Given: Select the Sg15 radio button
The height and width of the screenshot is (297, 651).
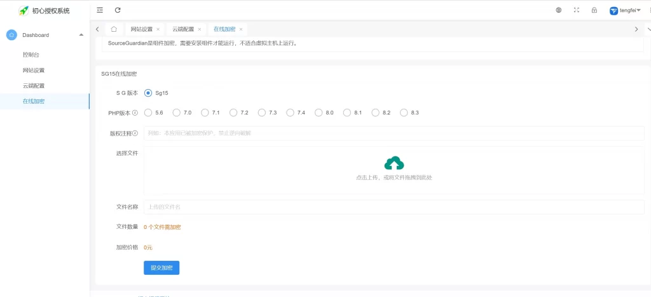Looking at the screenshot, I should tap(147, 93).
